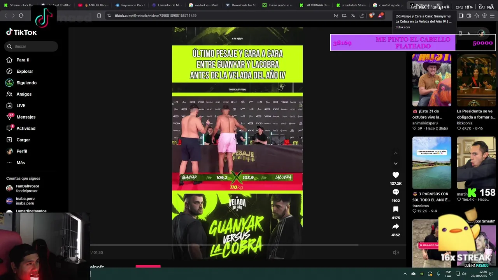This screenshot has height=280, width=498.
Task: Open the Explorar page
Action: point(25,71)
